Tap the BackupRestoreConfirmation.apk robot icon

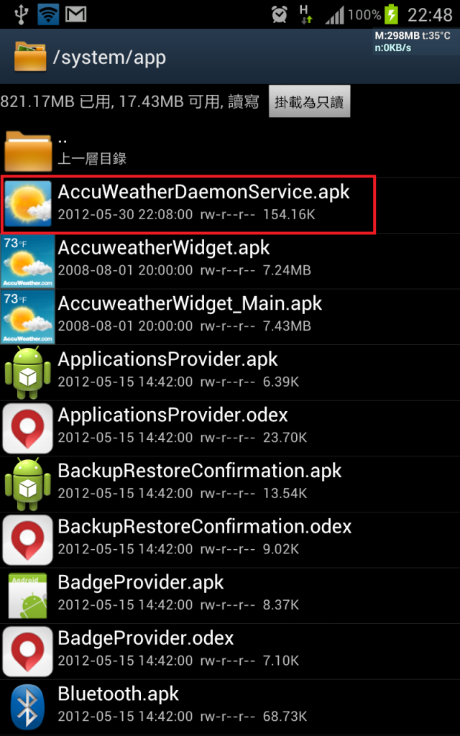click(x=28, y=484)
